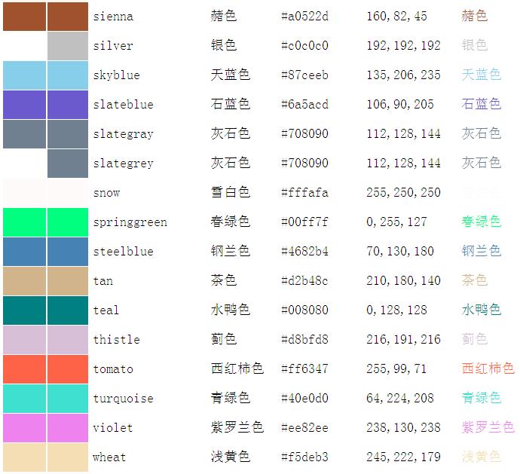
Task: Choose the right violet swatch
Action: coord(68,428)
